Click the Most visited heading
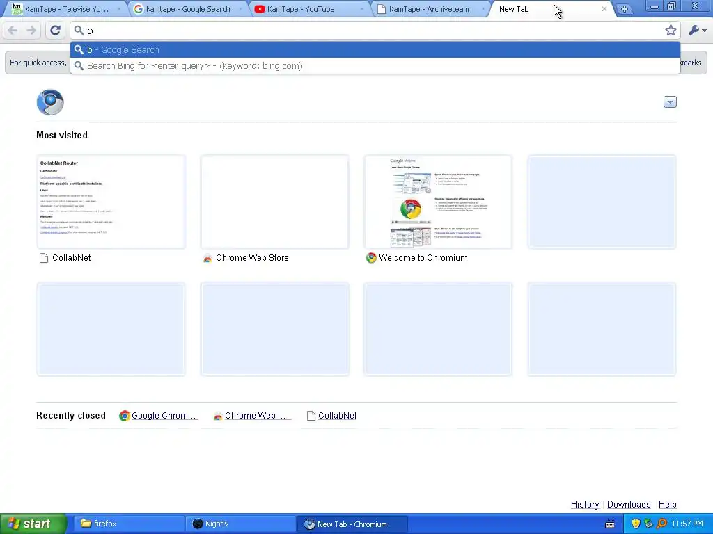 point(62,136)
